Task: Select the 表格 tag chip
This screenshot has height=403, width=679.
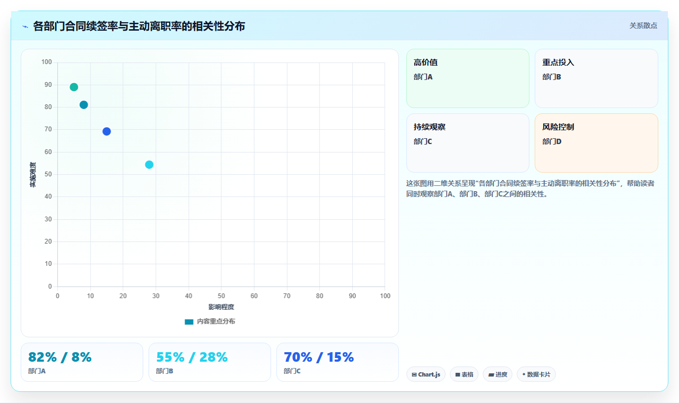Action: [464, 374]
